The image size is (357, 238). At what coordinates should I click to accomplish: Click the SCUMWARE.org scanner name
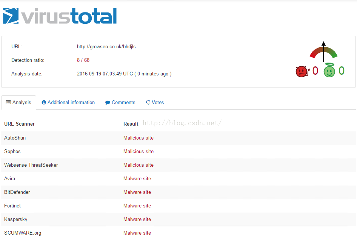(x=23, y=233)
